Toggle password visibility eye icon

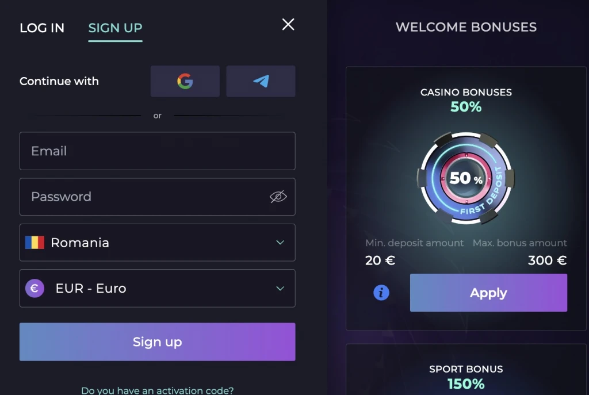coord(278,197)
